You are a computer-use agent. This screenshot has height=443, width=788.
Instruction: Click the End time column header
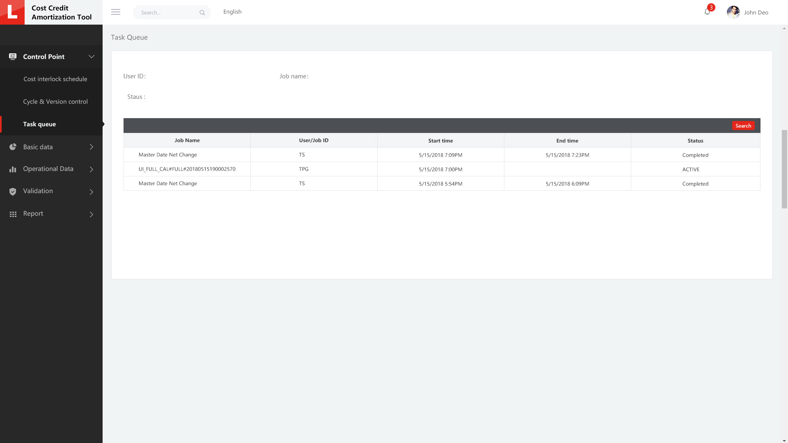pyautogui.click(x=567, y=140)
